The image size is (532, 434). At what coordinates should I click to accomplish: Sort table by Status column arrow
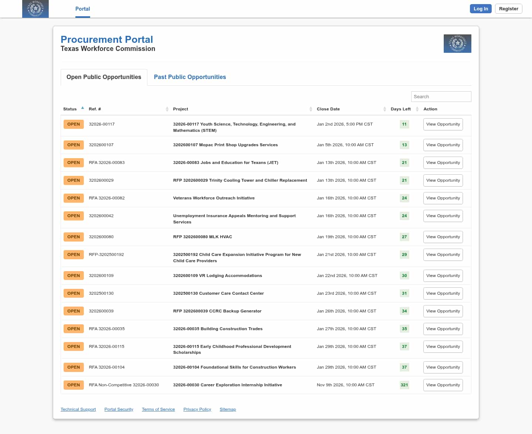tap(82, 108)
